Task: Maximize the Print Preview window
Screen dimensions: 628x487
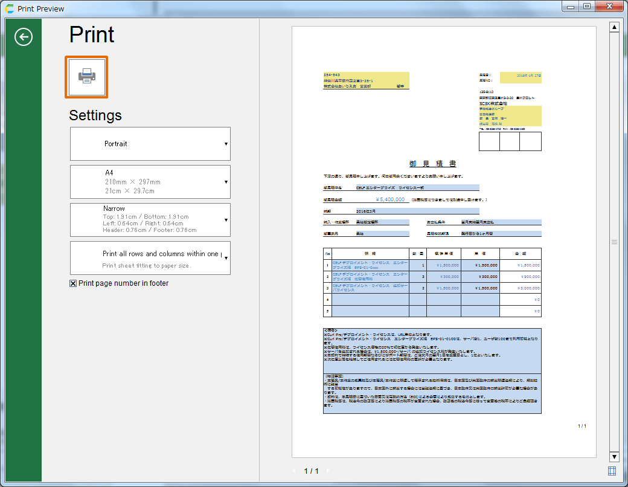Action: tap(587, 7)
